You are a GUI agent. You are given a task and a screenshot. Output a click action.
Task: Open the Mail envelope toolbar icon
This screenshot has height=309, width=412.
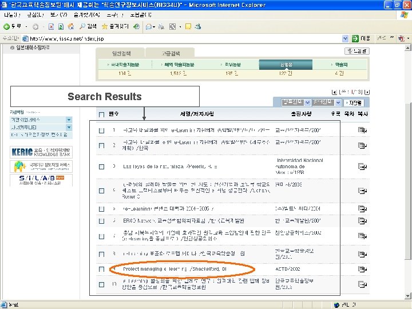click(148, 26)
